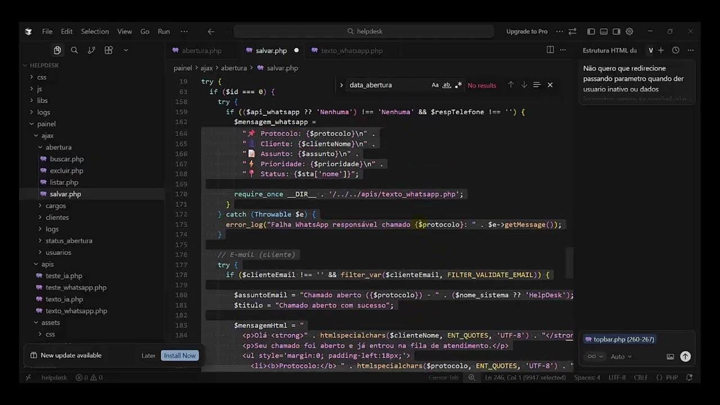Click painel in the breadcrumb path
Screen dimensions: 720x405
(x=183, y=68)
